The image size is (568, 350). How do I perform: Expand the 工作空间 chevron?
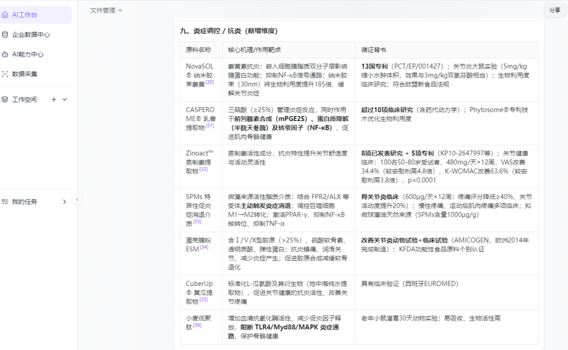click(x=65, y=99)
